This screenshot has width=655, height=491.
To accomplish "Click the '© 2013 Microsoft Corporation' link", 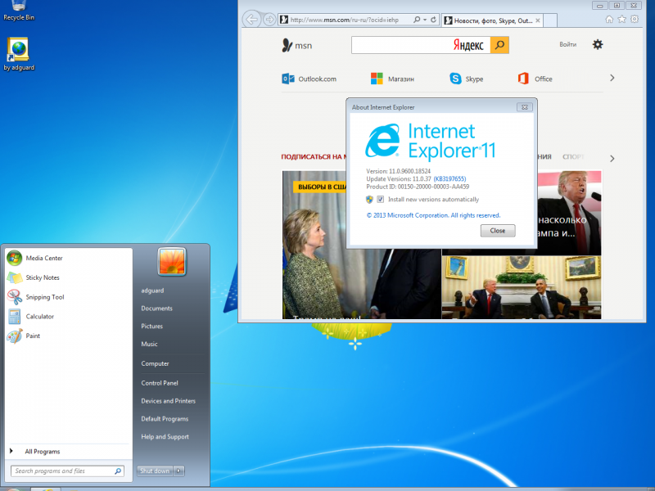I will pos(433,215).
